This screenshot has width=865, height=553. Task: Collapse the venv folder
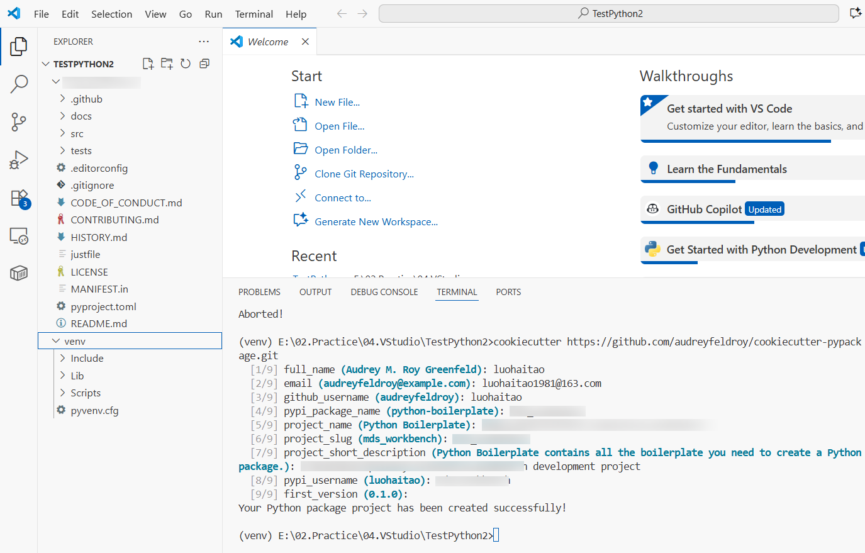click(x=56, y=341)
